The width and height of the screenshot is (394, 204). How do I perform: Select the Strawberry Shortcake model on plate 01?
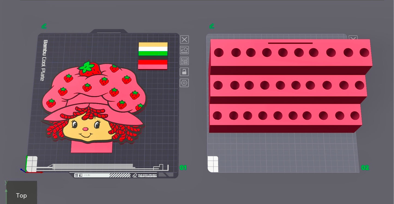pos(94,107)
